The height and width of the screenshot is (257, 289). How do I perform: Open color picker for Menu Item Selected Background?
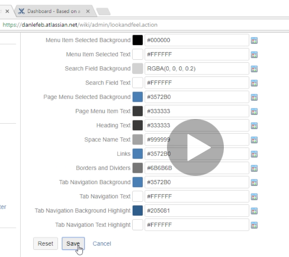pyautogui.click(x=254, y=40)
